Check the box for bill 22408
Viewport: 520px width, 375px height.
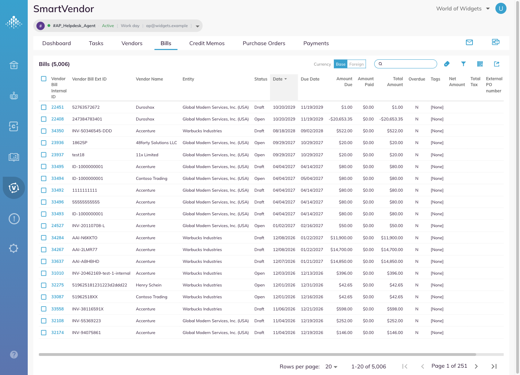coord(44,119)
